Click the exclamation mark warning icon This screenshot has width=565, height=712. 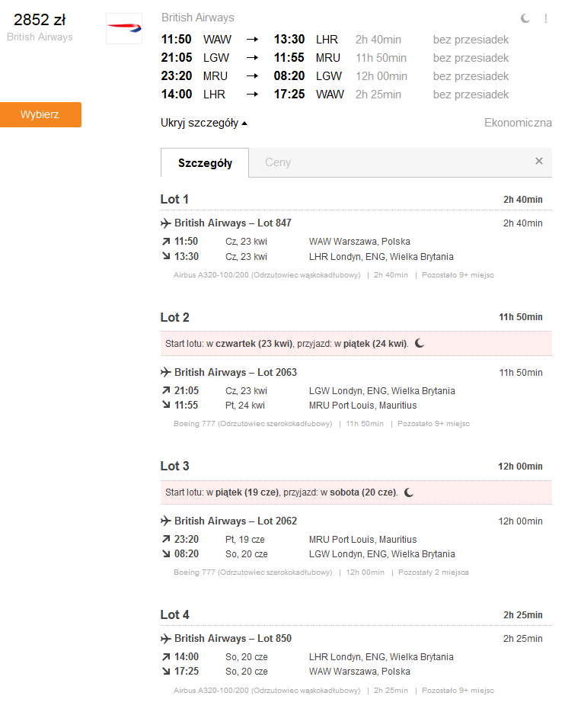(x=545, y=18)
